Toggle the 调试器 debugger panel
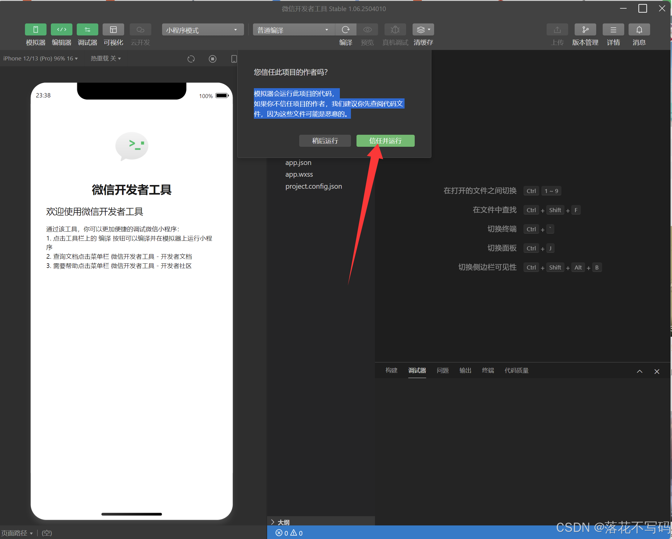This screenshot has height=539, width=672. (87, 34)
